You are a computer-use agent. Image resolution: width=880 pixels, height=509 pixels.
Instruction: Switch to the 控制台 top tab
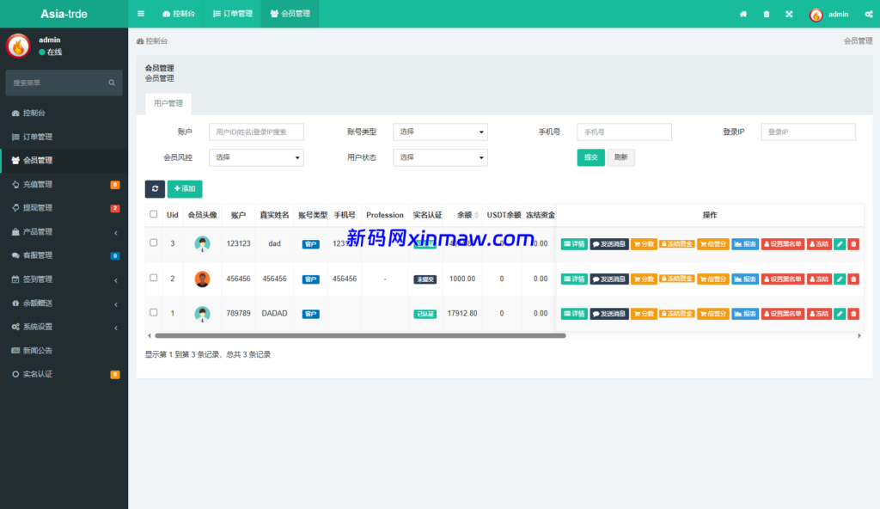click(x=179, y=14)
